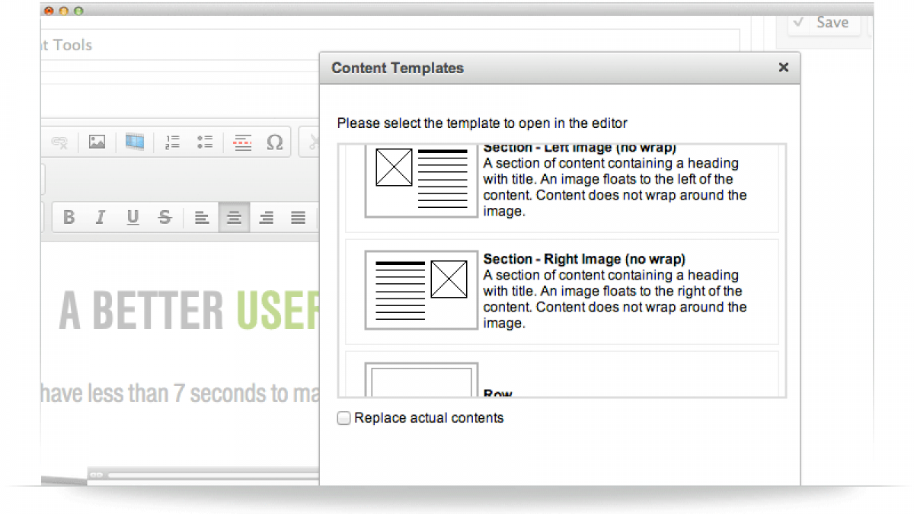Toggle Strikethrough formatting

[x=165, y=218]
